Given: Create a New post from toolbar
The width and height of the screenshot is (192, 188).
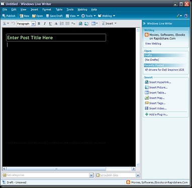Looking at the screenshot, I should (25, 16).
